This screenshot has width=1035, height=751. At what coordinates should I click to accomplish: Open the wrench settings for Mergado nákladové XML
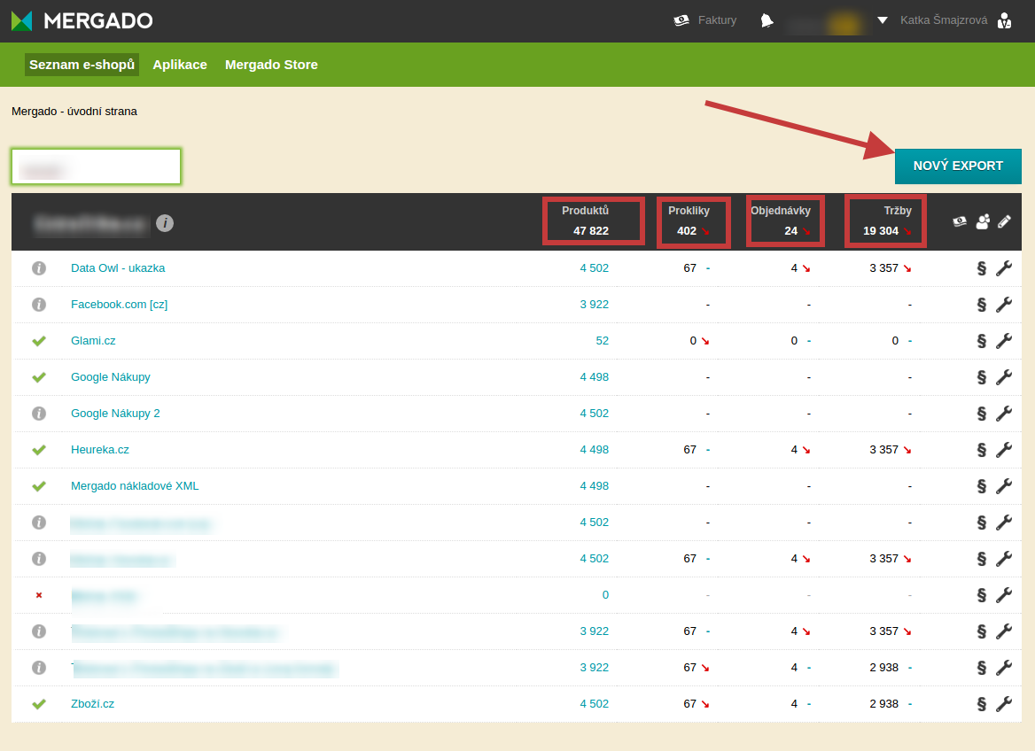click(x=1004, y=485)
